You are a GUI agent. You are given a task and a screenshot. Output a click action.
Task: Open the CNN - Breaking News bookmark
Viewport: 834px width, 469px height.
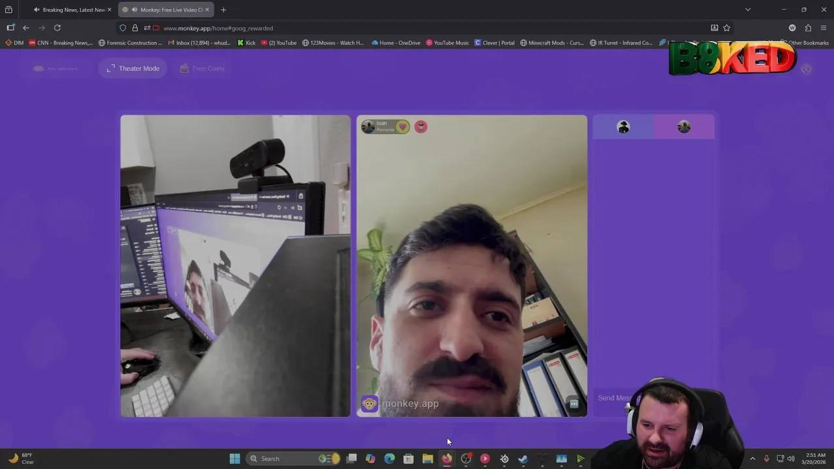click(61, 43)
